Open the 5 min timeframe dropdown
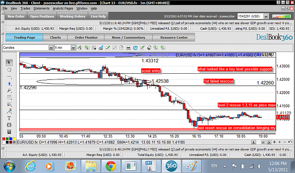This screenshot has width=295, height=173. click(x=73, y=48)
